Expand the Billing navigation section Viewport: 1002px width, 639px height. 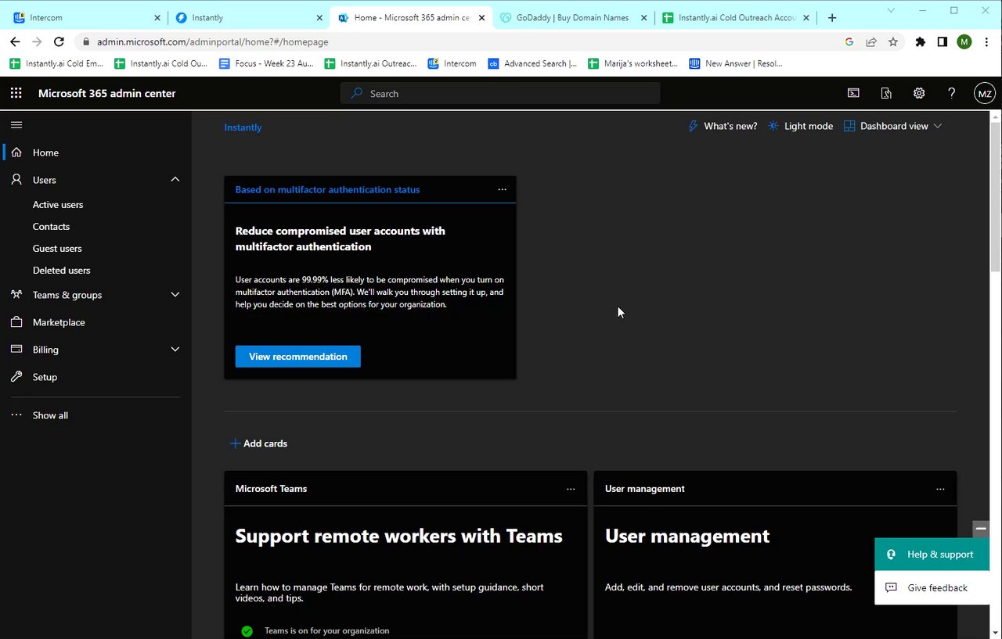point(175,350)
